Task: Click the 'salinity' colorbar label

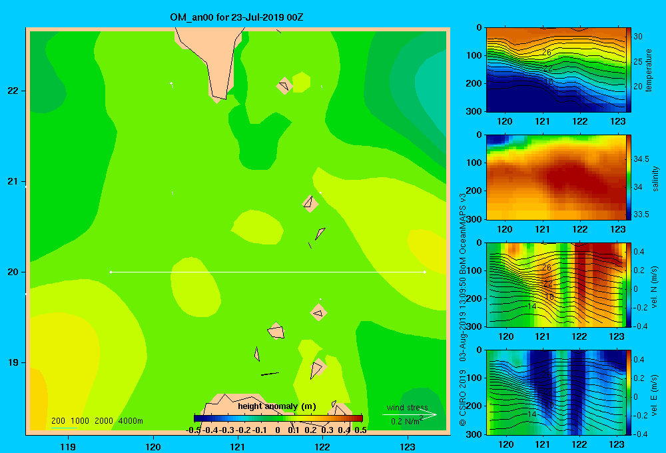Action: (655, 179)
